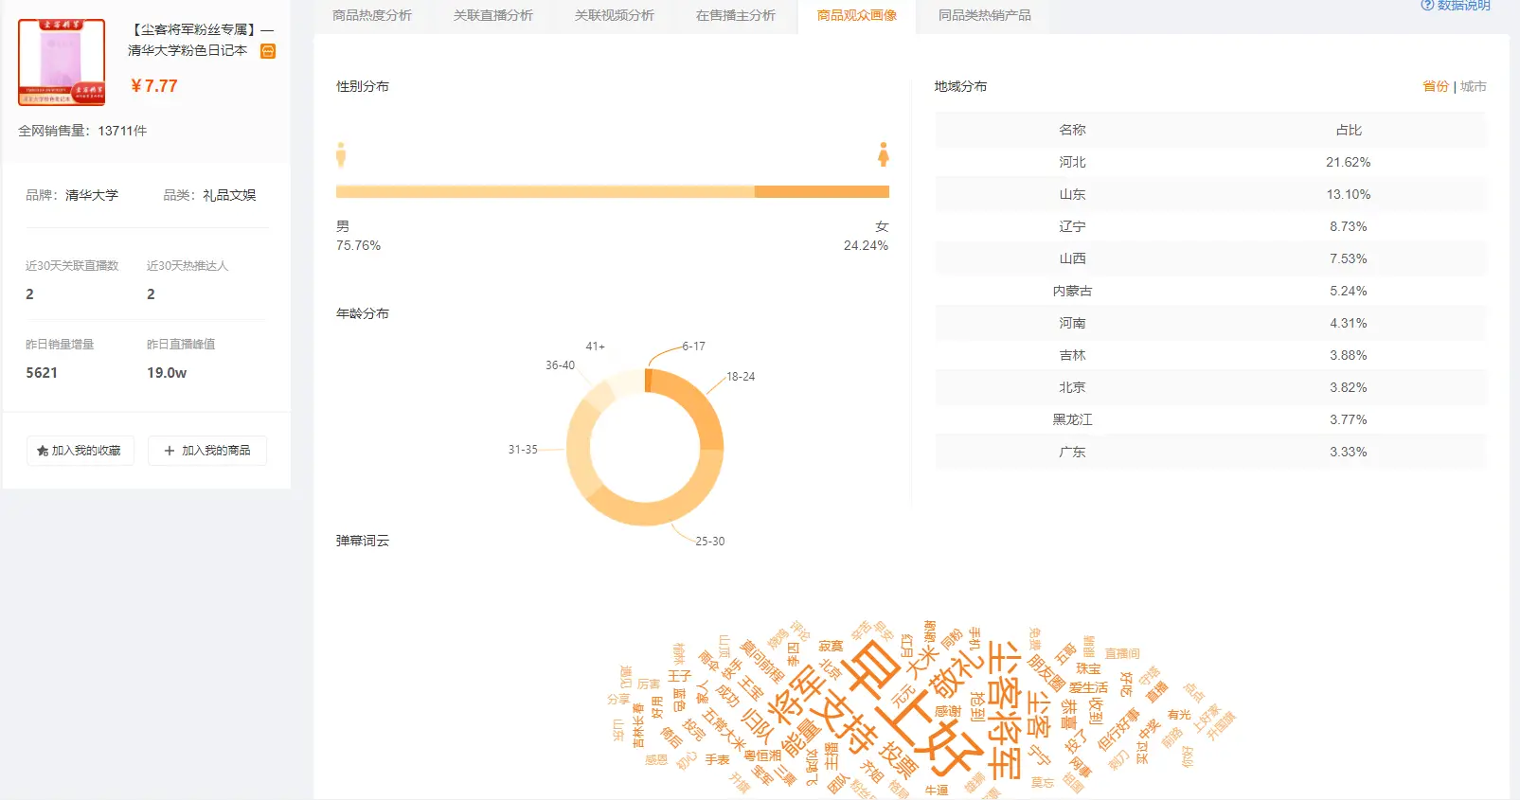Switch region view to 省份
This screenshot has height=800, width=1520.
pyautogui.click(x=1435, y=86)
